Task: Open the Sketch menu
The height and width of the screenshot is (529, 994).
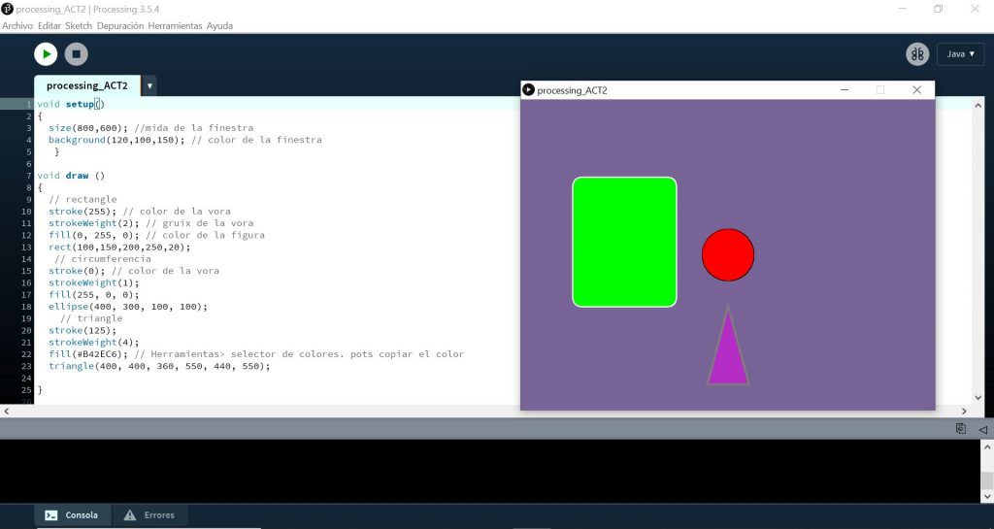Action: point(79,25)
